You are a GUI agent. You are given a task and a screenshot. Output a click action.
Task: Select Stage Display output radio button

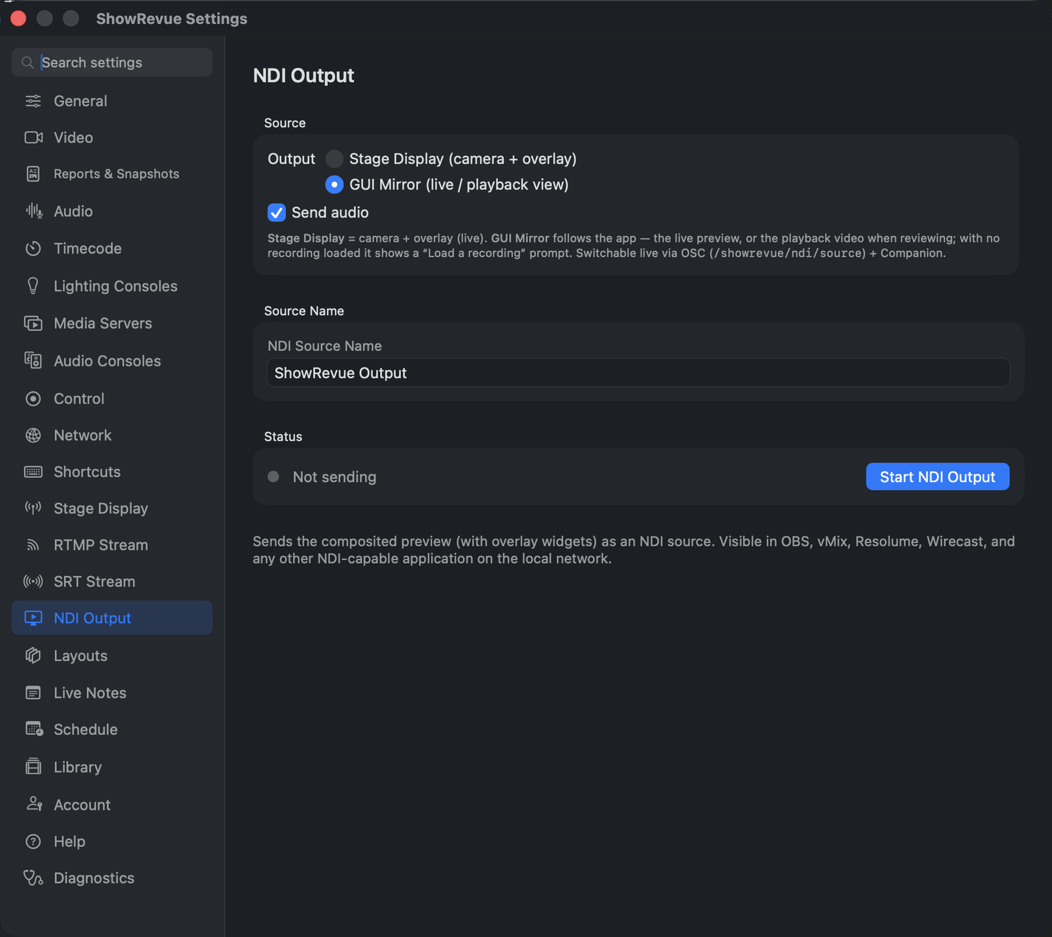(x=334, y=159)
